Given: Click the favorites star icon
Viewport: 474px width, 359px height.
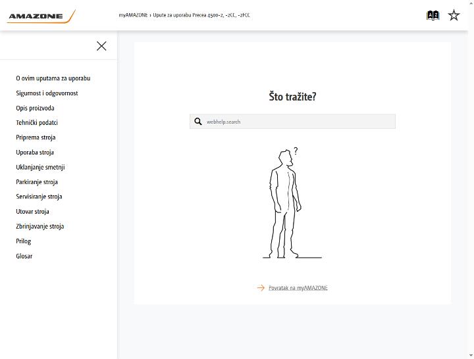Looking at the screenshot, I should [454, 15].
